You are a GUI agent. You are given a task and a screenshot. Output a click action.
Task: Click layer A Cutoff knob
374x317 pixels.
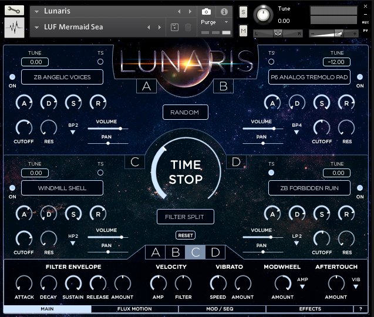(x=24, y=129)
